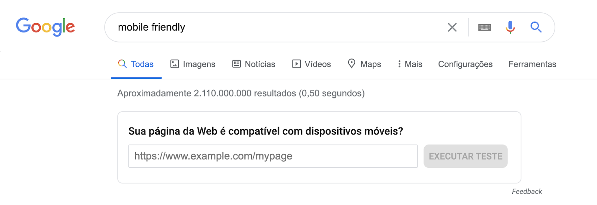Select the Todas tab label
This screenshot has height=205, width=597.
click(142, 64)
